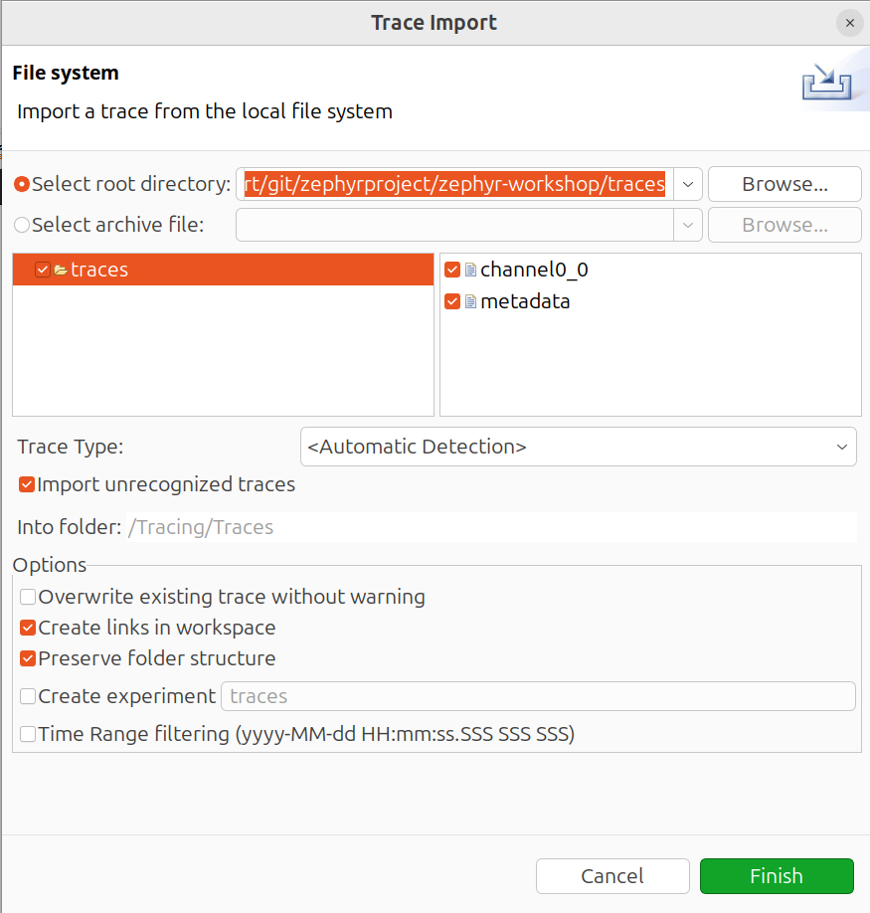Click the channel0_0 file icon
Viewport: 870px width, 913px height.
470,270
